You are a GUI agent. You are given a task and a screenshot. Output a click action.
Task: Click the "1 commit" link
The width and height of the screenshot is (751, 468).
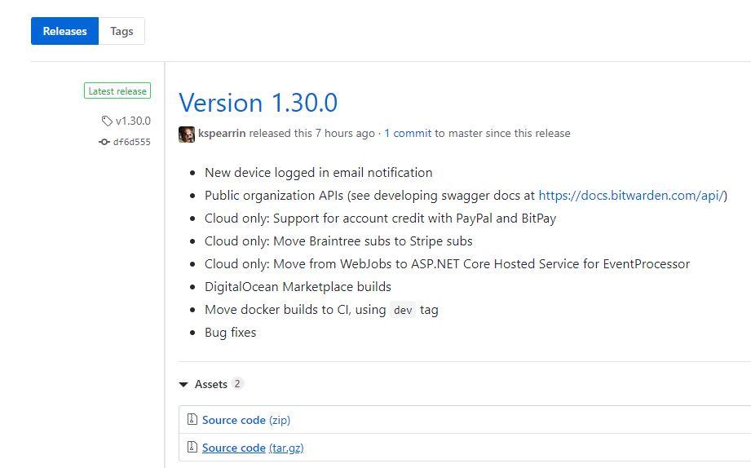coord(408,133)
